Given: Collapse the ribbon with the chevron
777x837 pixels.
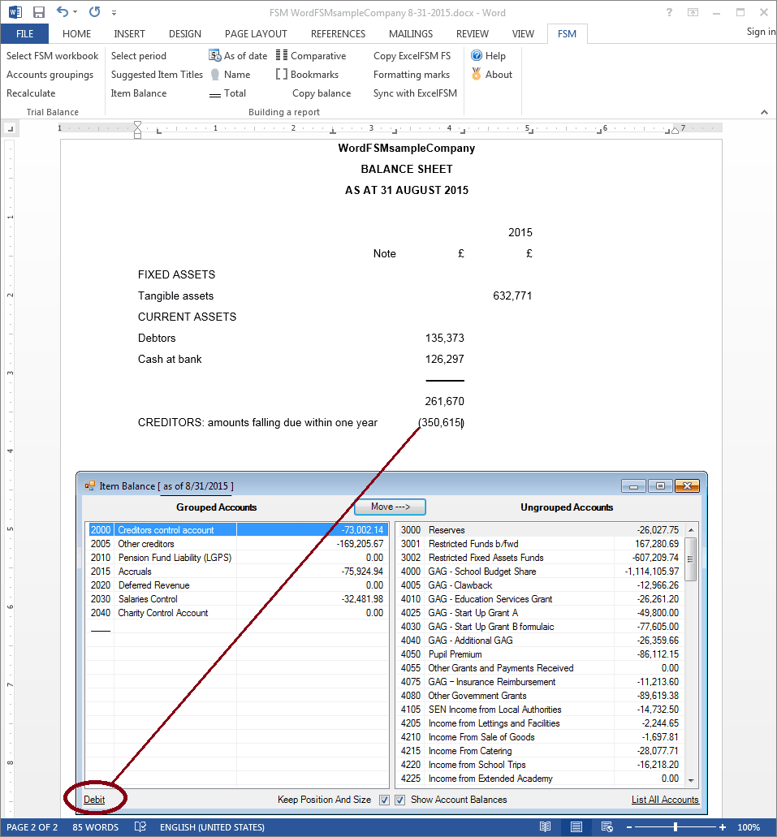Looking at the screenshot, I should tap(764, 112).
